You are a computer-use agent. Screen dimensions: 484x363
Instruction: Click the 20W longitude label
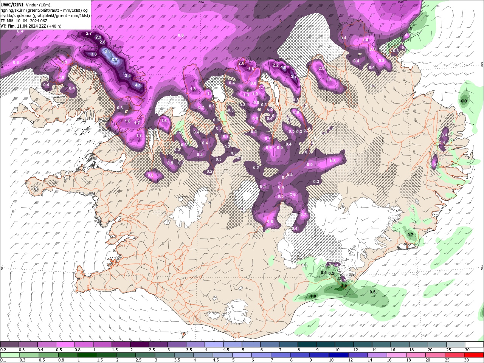(x=201, y=2)
